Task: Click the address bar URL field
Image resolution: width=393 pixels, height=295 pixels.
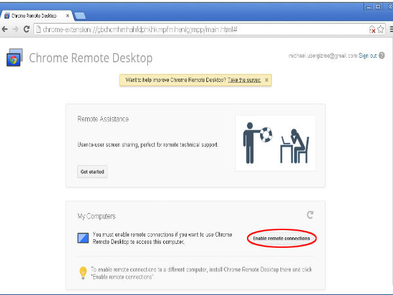Action: point(196,29)
